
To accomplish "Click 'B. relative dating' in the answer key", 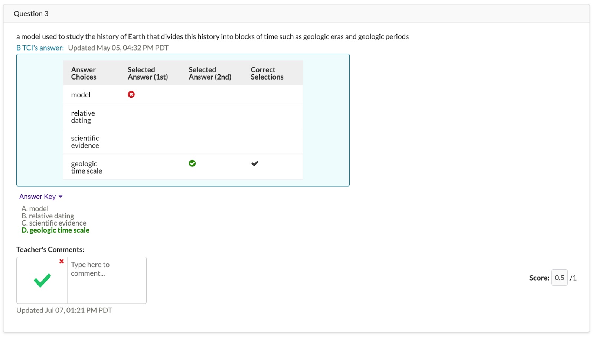I will (x=48, y=216).
